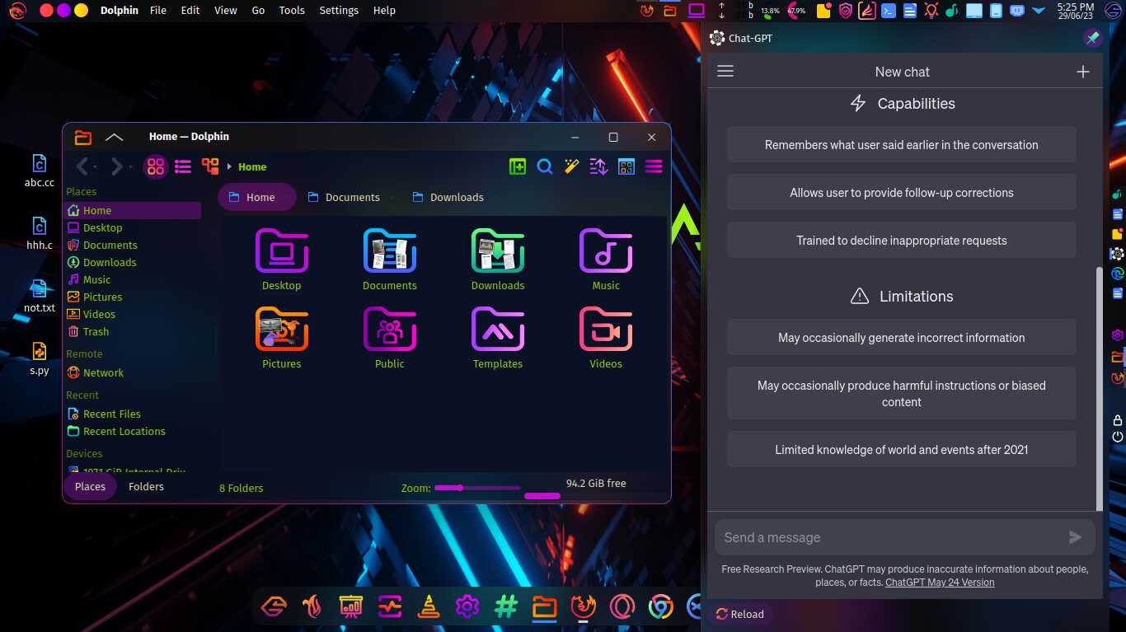Image resolution: width=1126 pixels, height=632 pixels.
Task: Click 'Limited knowledge of world' card
Action: 902,450
